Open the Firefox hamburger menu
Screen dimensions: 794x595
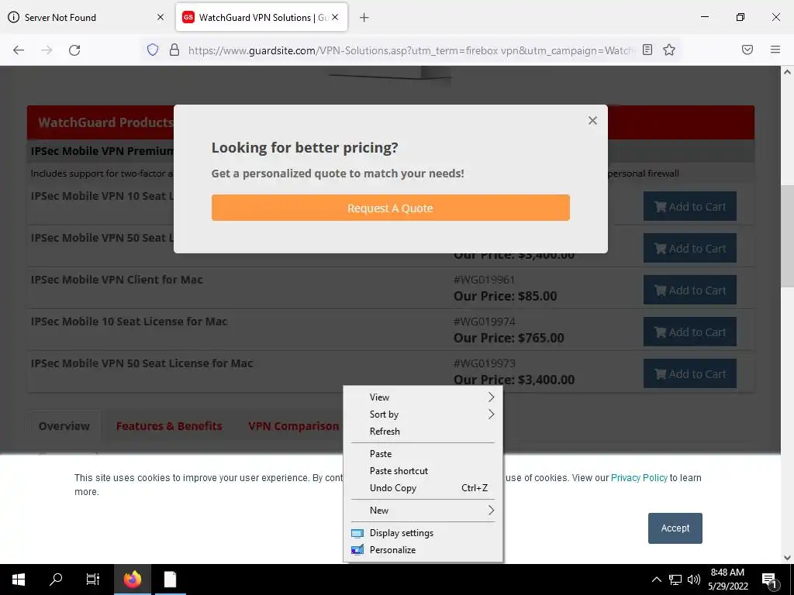pos(775,50)
